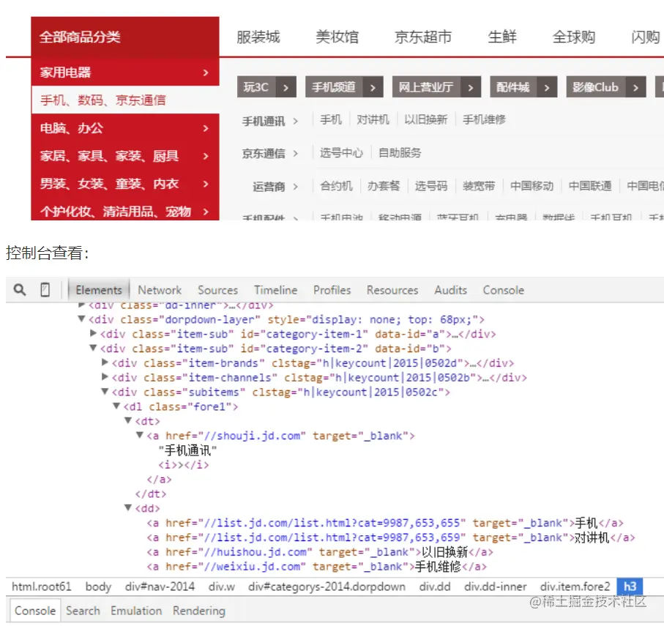The width and height of the screenshot is (664, 626).
Task: Open the Resources tab
Action: pos(392,290)
